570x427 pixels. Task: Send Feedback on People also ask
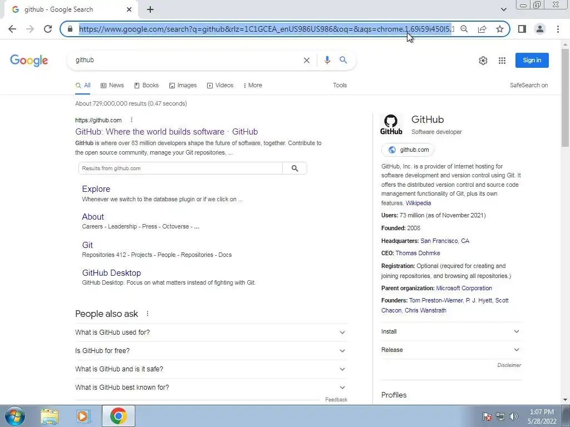click(336, 399)
